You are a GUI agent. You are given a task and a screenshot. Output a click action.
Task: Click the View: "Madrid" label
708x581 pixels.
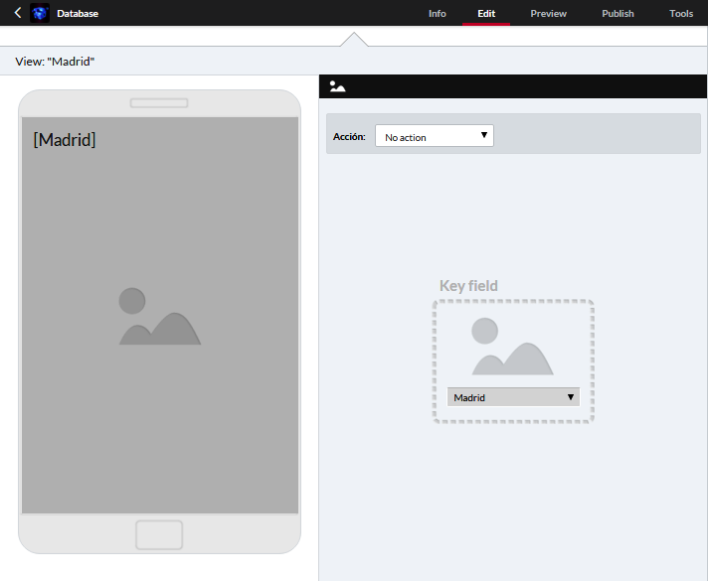[x=55, y=62]
